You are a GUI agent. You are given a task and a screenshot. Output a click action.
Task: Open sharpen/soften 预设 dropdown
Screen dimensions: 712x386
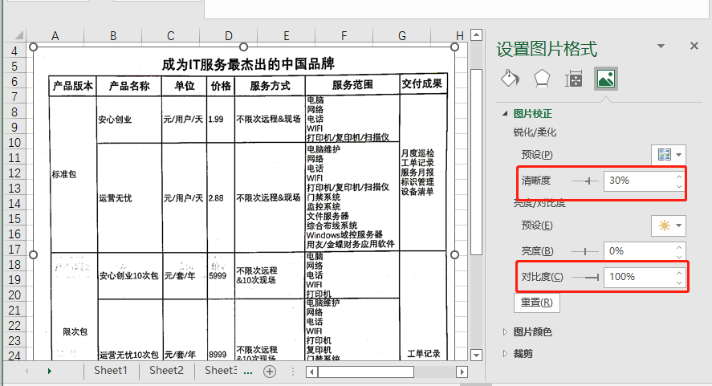669,155
